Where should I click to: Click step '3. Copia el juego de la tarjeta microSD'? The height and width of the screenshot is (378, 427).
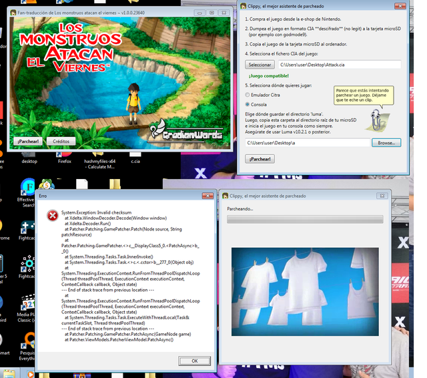click(296, 44)
